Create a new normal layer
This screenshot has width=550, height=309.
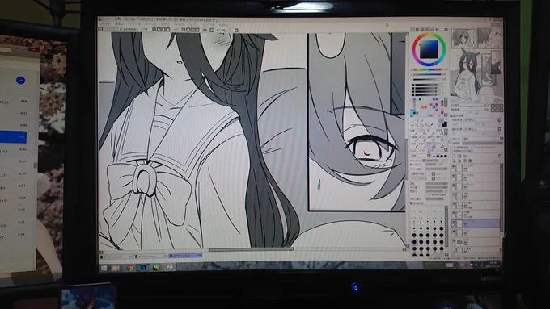pos(455,156)
